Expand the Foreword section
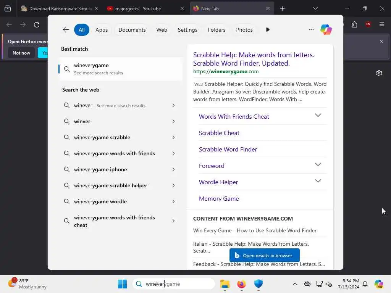This screenshot has width=391, height=293. point(318,164)
